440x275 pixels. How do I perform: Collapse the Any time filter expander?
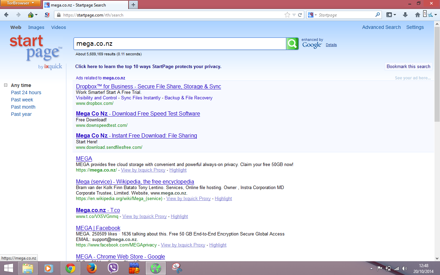click(x=5, y=85)
